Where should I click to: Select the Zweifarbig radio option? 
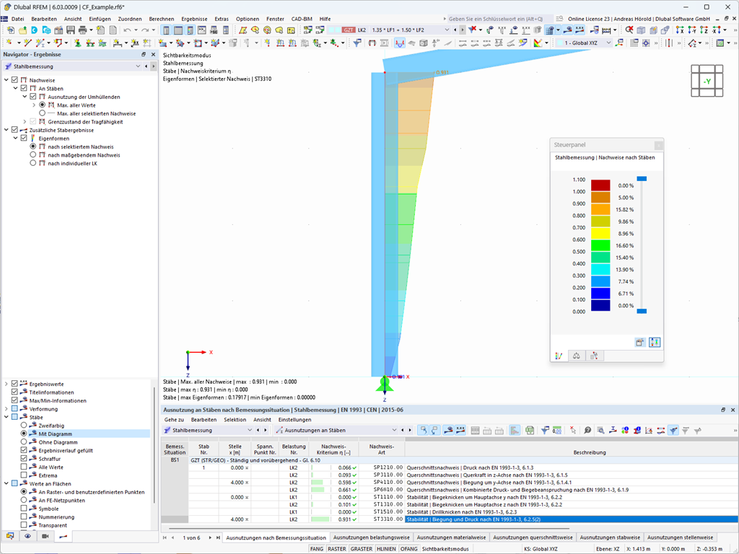24,426
